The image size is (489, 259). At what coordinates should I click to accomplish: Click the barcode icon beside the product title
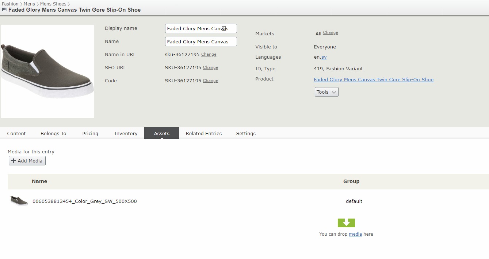[x=4, y=10]
